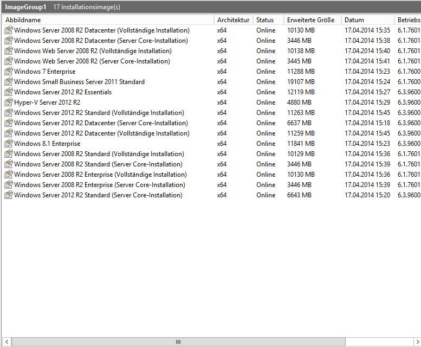Image resolution: width=421 pixels, height=347 pixels.
Task: Click the 11841 MB size cell
Action: pyautogui.click(x=301, y=144)
